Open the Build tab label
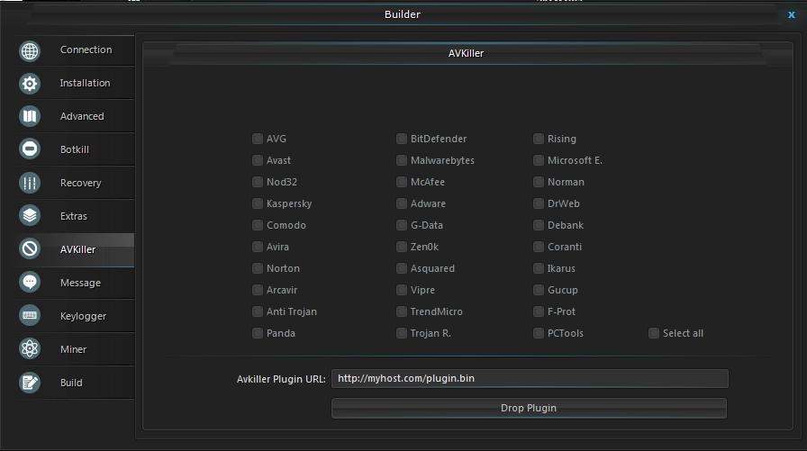Image resolution: width=807 pixels, height=451 pixels. coord(71,383)
